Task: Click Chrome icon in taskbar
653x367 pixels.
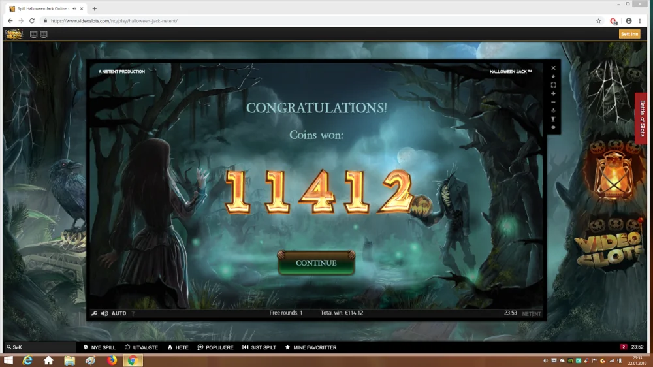Action: click(x=133, y=360)
